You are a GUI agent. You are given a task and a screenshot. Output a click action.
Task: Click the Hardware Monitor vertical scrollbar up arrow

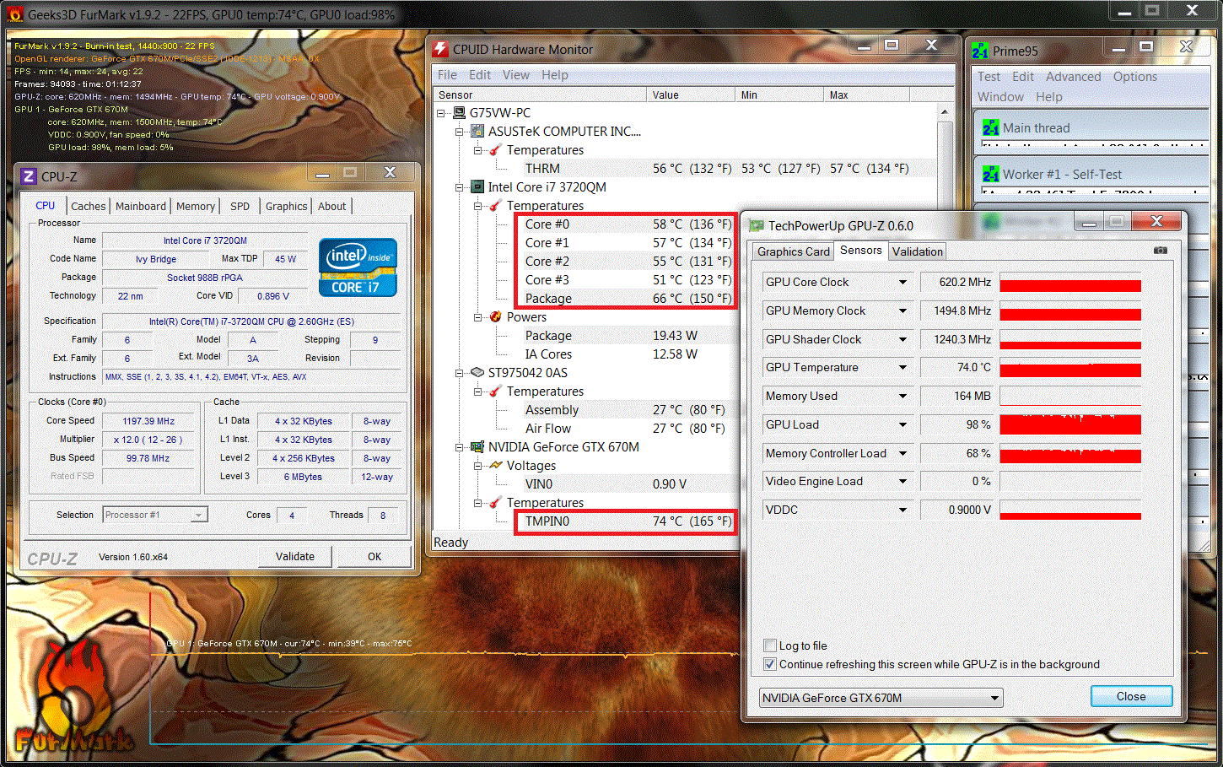pos(945,112)
